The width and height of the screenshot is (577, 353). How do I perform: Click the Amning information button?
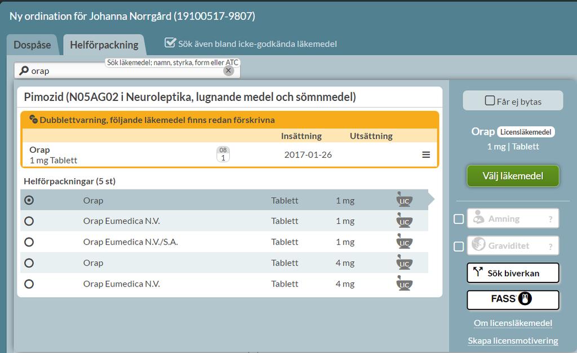(x=513, y=218)
